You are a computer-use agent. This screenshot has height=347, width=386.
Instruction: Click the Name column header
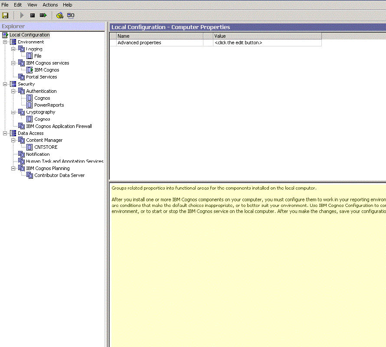160,36
